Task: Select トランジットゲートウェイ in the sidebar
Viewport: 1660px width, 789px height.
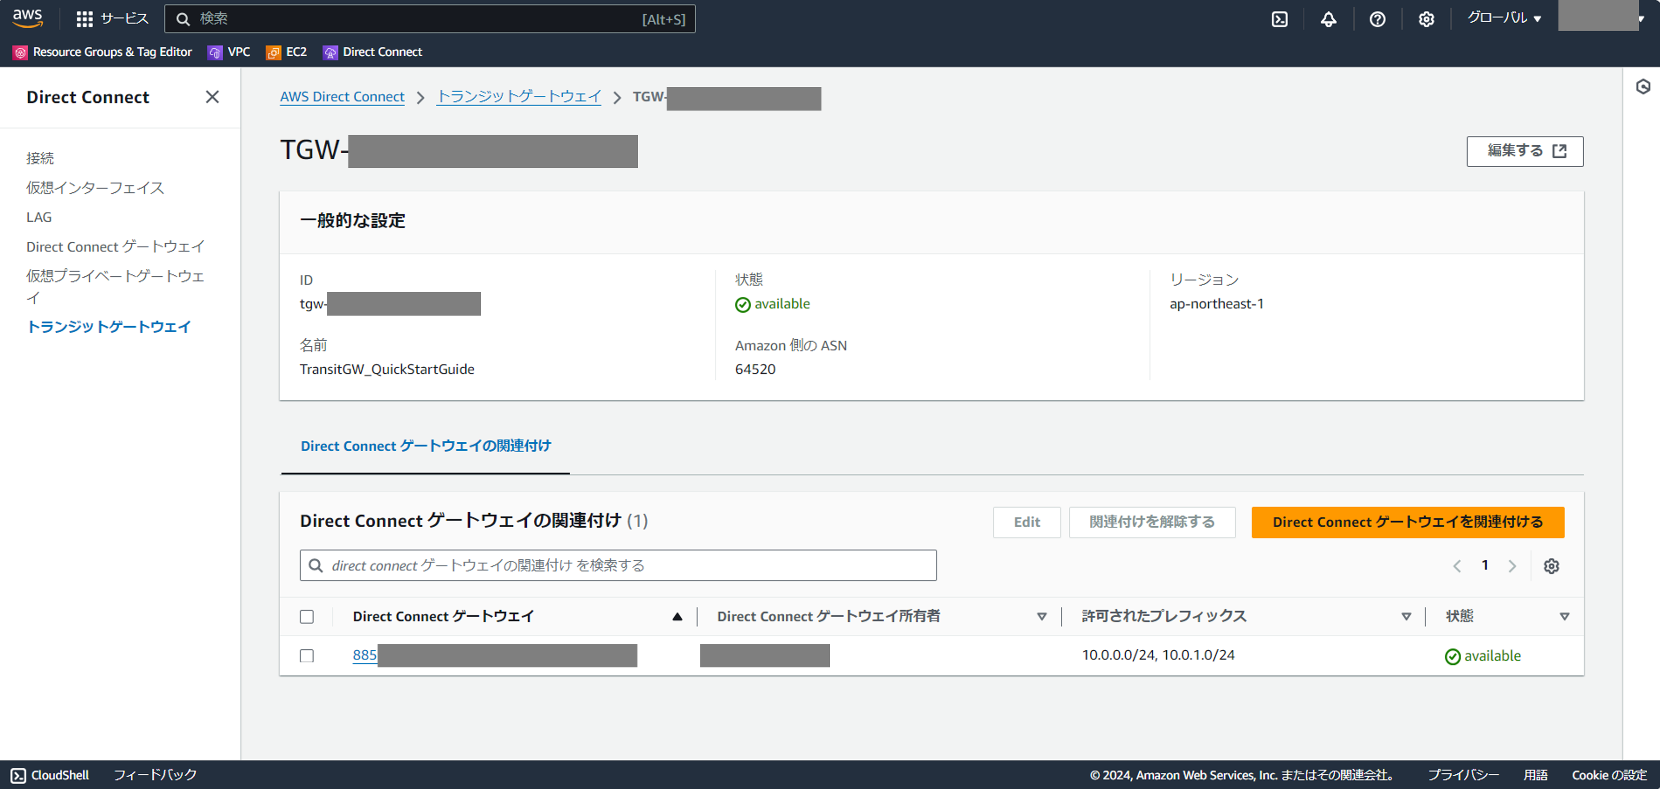Action: point(109,327)
